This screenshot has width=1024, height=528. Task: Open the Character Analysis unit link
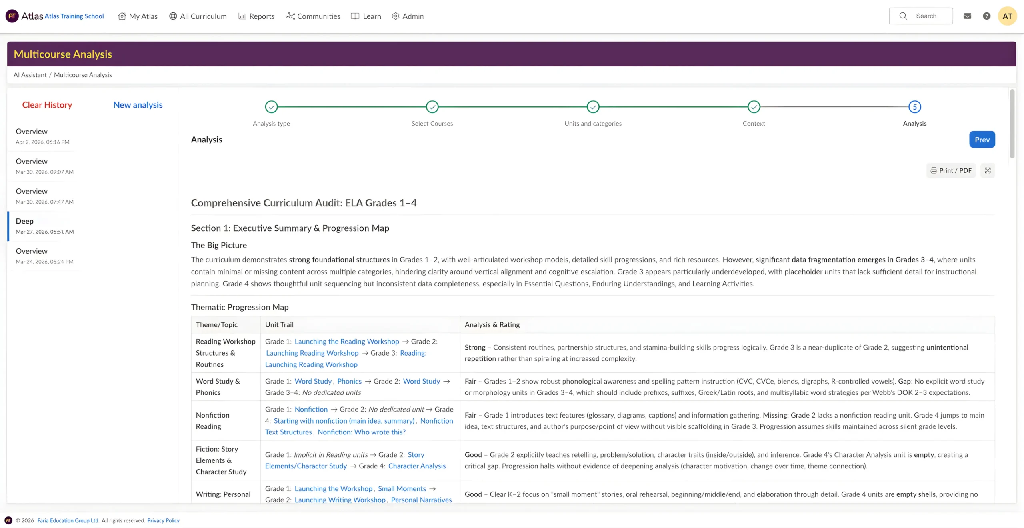coord(417,466)
